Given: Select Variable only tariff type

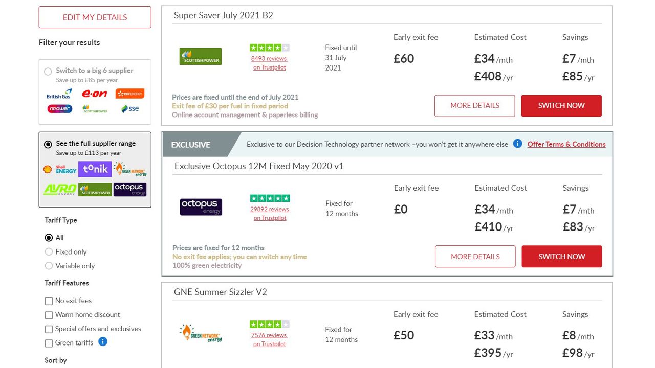Looking at the screenshot, I should point(49,266).
